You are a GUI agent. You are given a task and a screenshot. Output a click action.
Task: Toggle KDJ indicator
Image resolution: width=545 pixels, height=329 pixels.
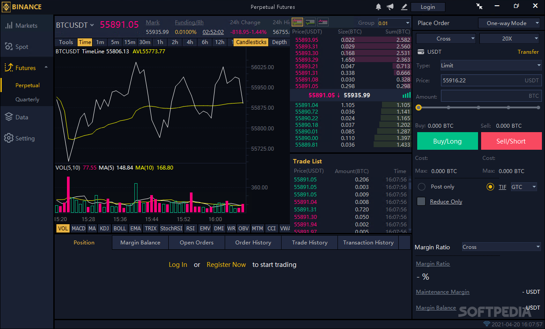[104, 229]
